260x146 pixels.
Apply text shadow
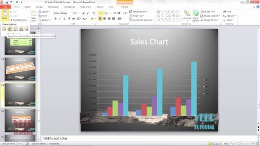pos(69,19)
